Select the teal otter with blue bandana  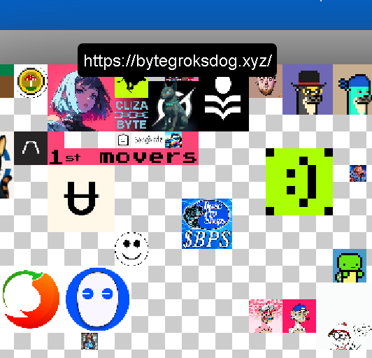(352, 89)
